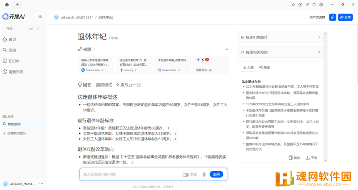Click the pin icon in title bar

coord(293,4)
